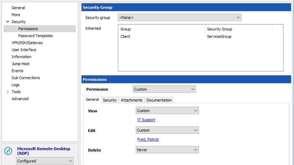Open the Configured dropdown under RDP
The image size is (294, 165).
(x=45, y=161)
